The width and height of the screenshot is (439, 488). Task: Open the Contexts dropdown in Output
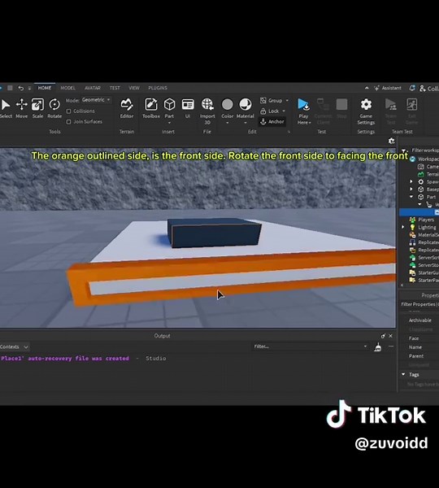point(15,346)
